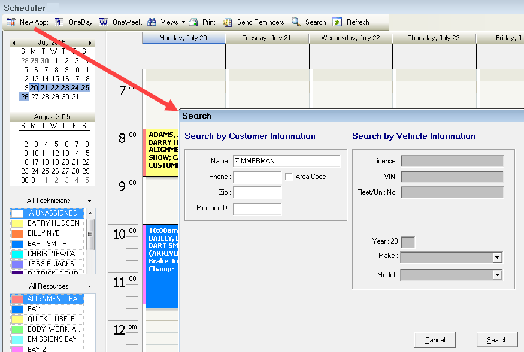Create an appointment with the New Appt icon
Image resolution: width=524 pixels, height=352 pixels.
point(10,22)
